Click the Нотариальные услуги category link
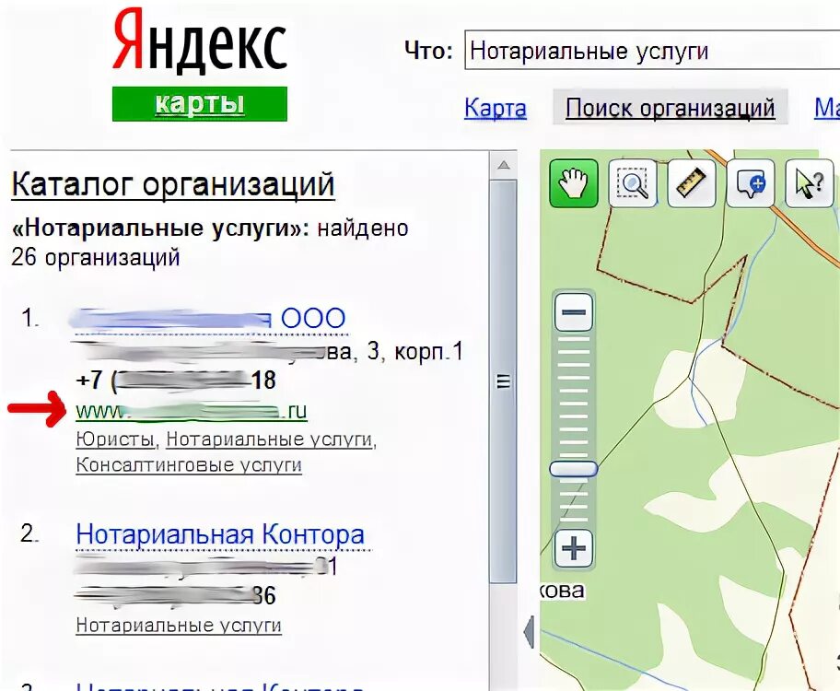 coord(268,439)
